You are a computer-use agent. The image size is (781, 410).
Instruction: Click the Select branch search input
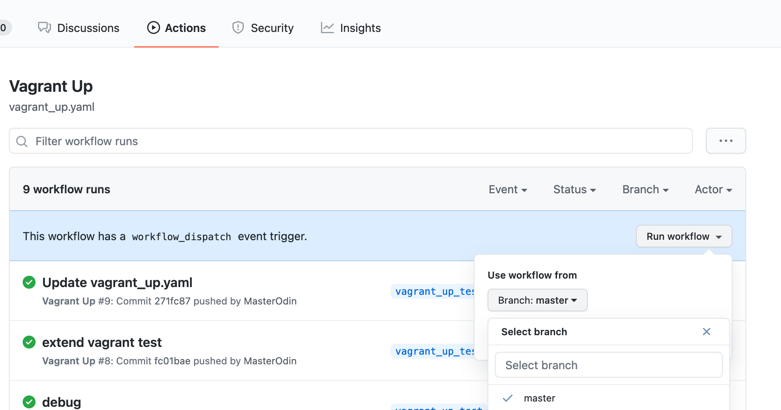[608, 365]
